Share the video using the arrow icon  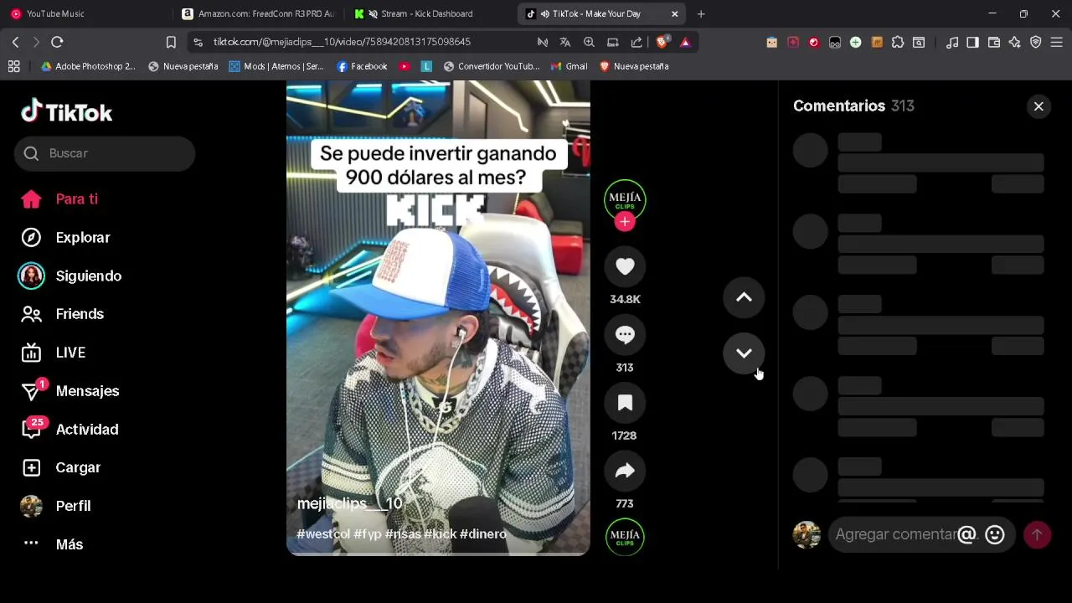[625, 471]
